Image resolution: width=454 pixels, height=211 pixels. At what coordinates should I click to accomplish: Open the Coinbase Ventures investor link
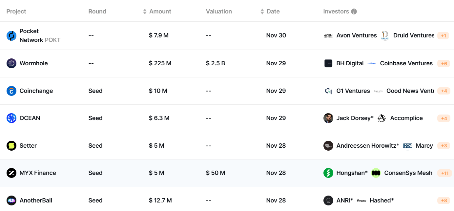click(406, 63)
